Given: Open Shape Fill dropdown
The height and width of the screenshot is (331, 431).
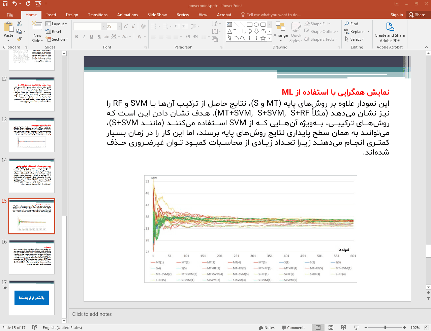Looking at the screenshot, I should [317, 24].
